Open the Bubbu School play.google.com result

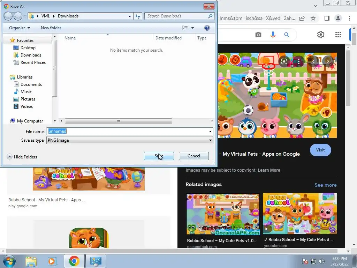[47, 200]
